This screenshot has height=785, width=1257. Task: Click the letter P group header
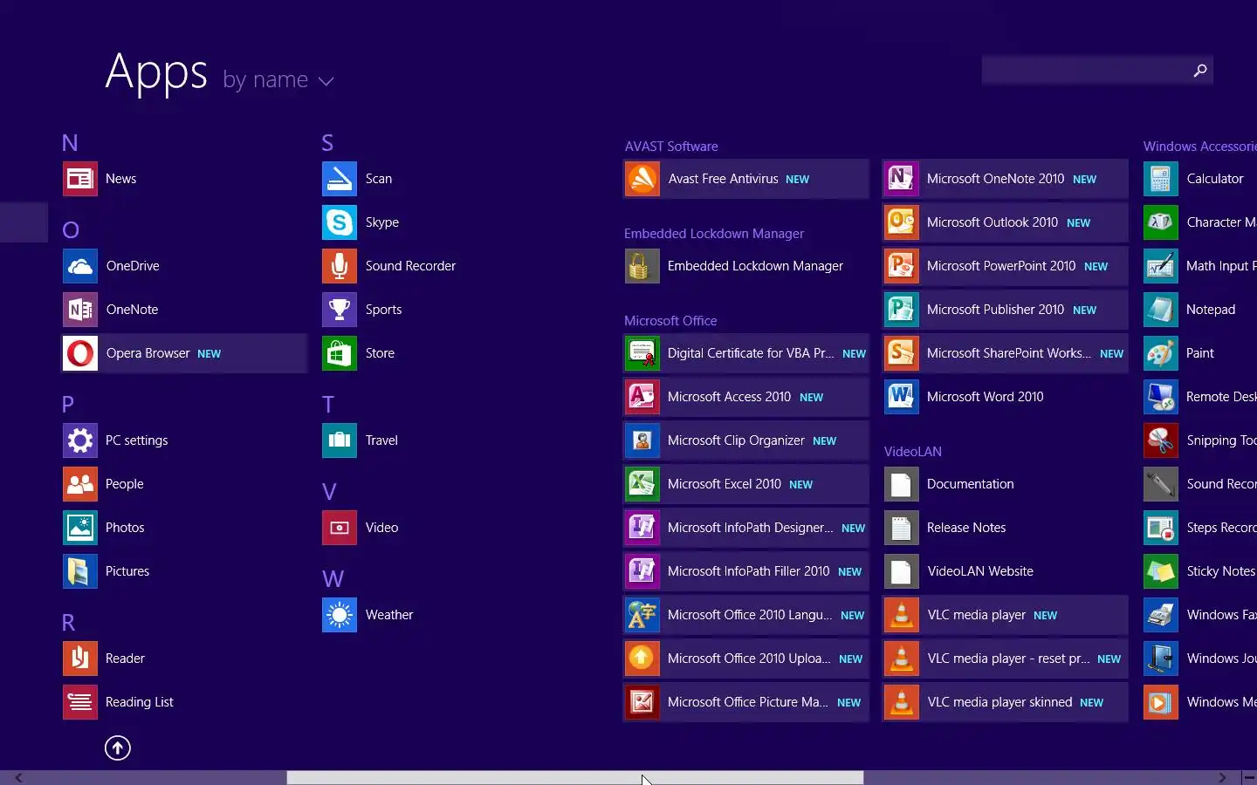click(68, 405)
